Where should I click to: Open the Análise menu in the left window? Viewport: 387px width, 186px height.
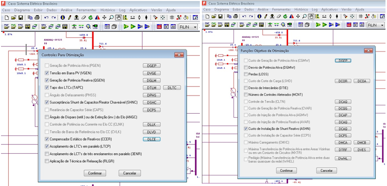tap(66, 10)
